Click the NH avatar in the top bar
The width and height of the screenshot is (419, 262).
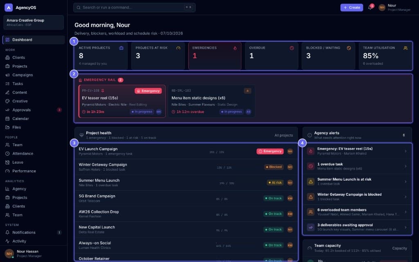(x=382, y=7)
